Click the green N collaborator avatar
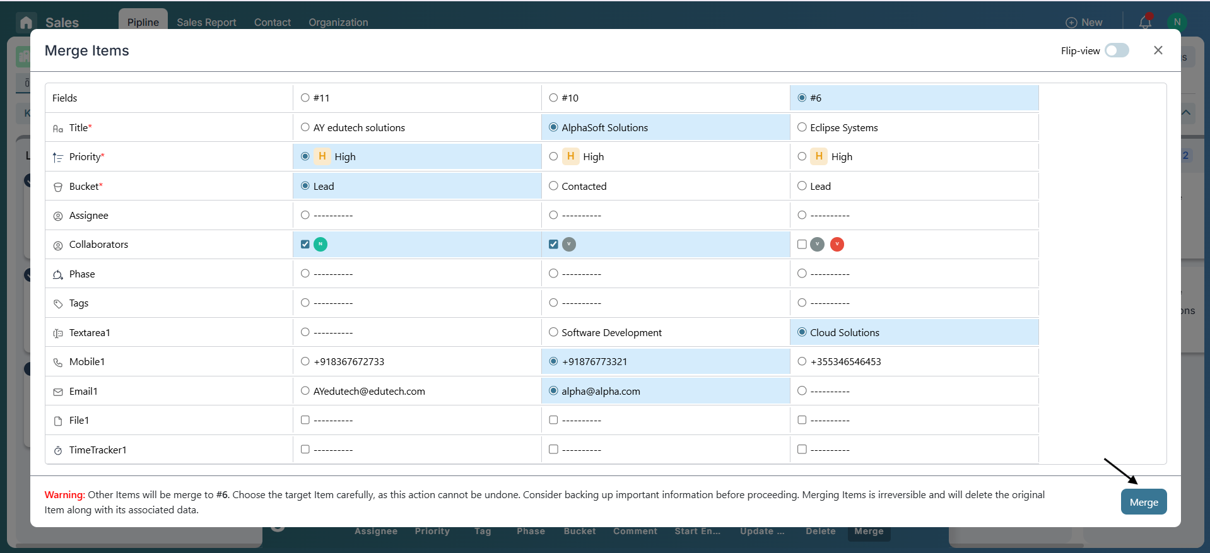1210x553 pixels. point(320,244)
